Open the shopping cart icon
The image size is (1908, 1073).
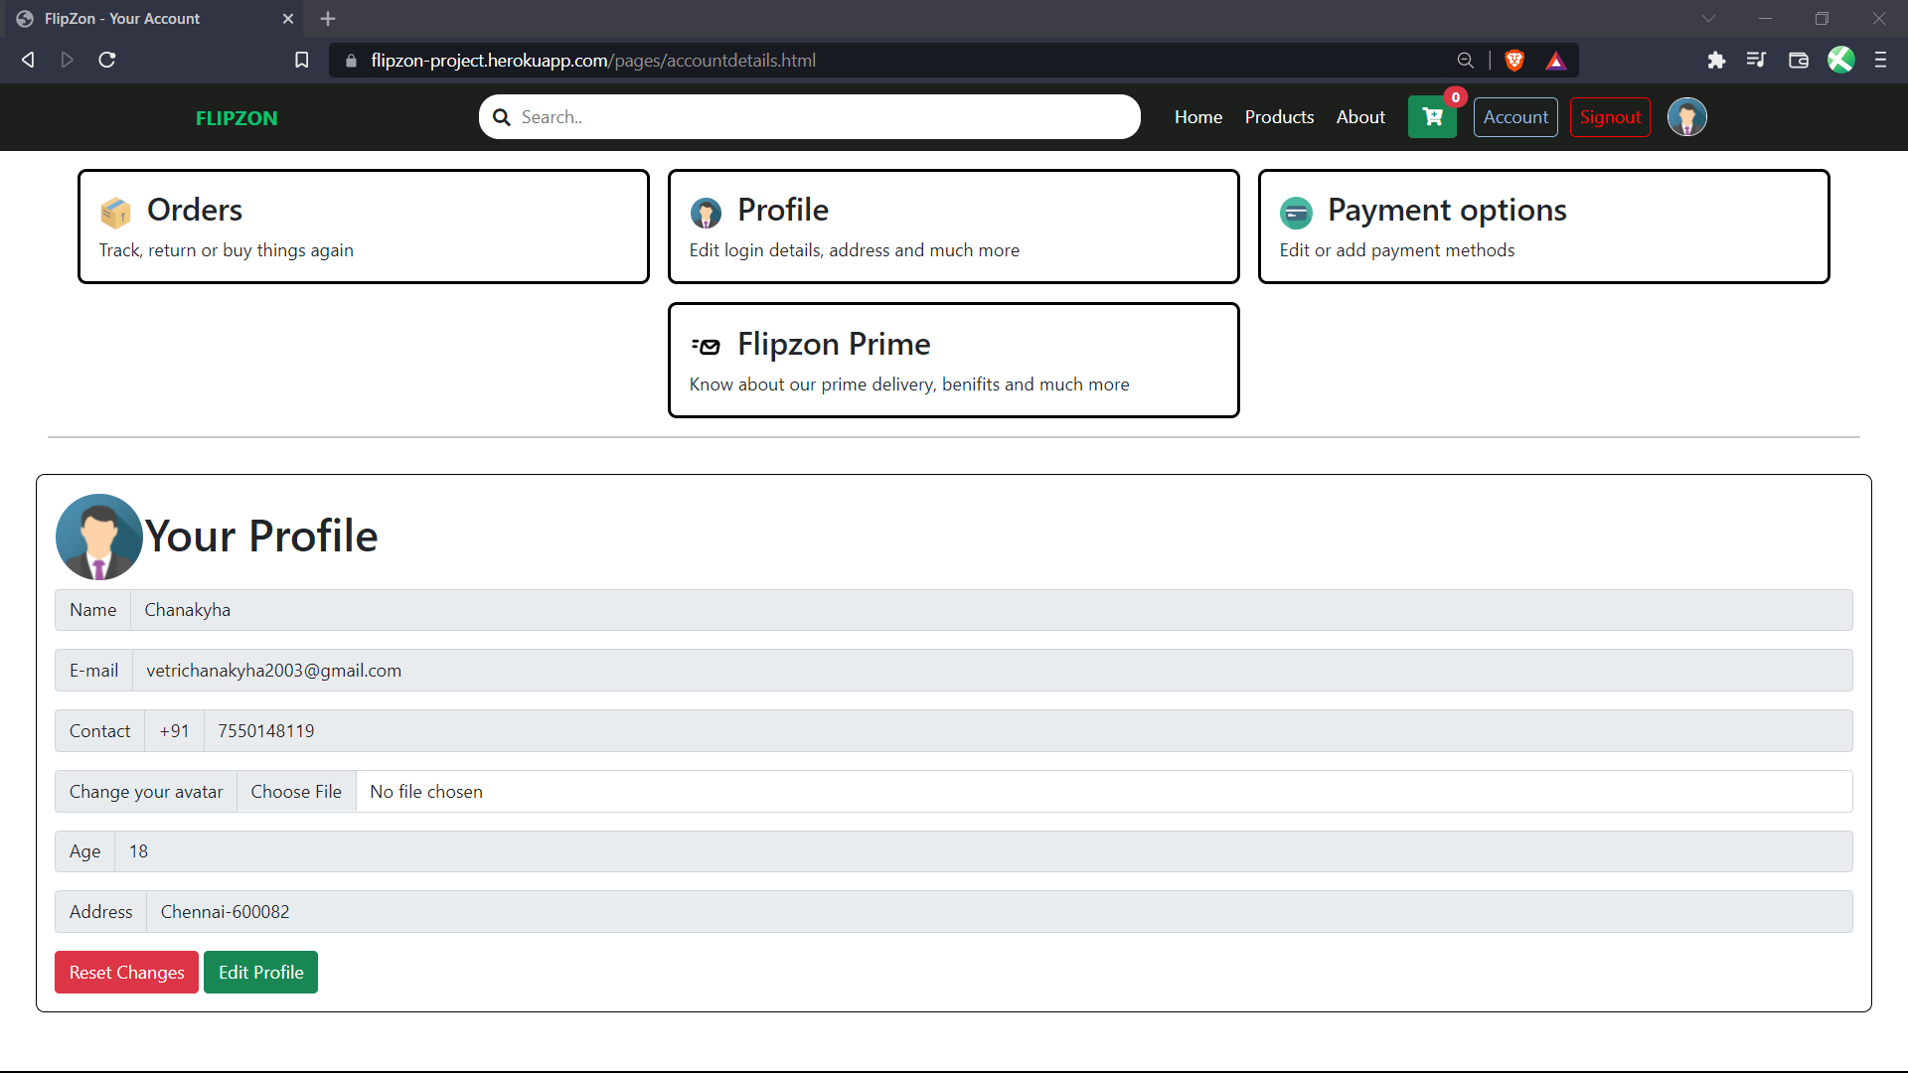tap(1432, 117)
